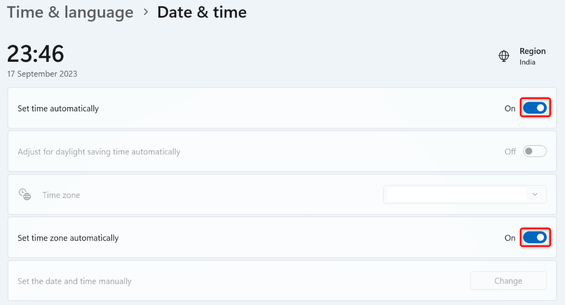This screenshot has height=305, width=565.
Task: Click the globe icon beside Region
Action: tap(504, 56)
